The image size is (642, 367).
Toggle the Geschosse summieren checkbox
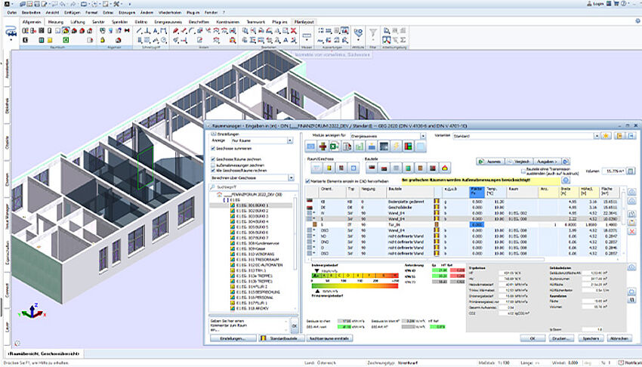click(212, 149)
